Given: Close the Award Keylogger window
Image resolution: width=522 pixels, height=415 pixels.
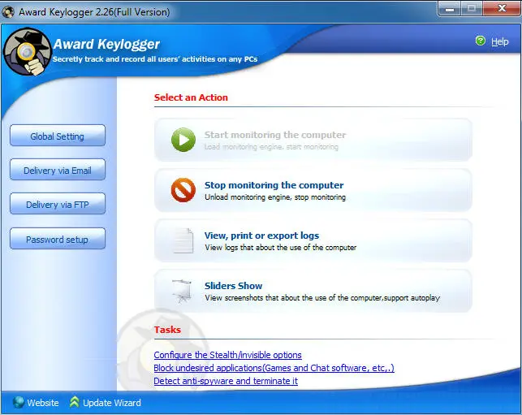Looking at the screenshot, I should pos(502,9).
